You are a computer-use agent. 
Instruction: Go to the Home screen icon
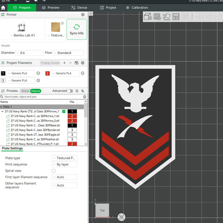[x=3, y=8]
